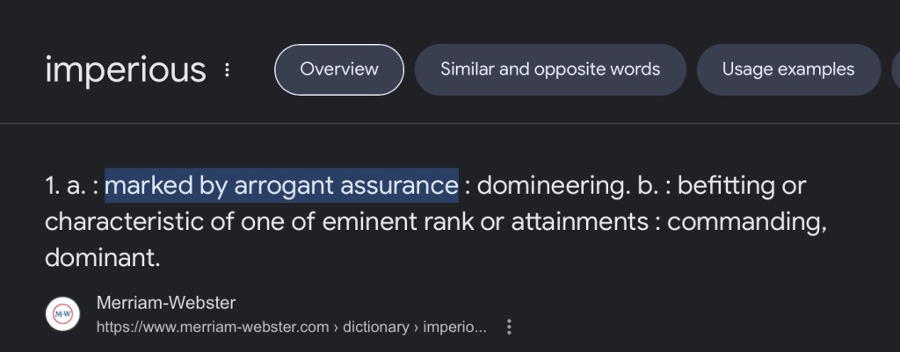Open three-dot options next to Merriam-Webster URL
This screenshot has width=900, height=352.
(509, 327)
